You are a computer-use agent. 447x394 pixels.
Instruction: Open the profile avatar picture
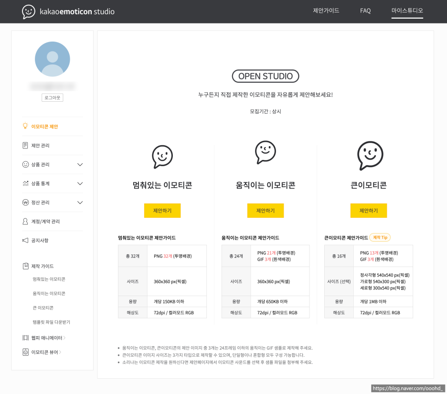click(53, 59)
